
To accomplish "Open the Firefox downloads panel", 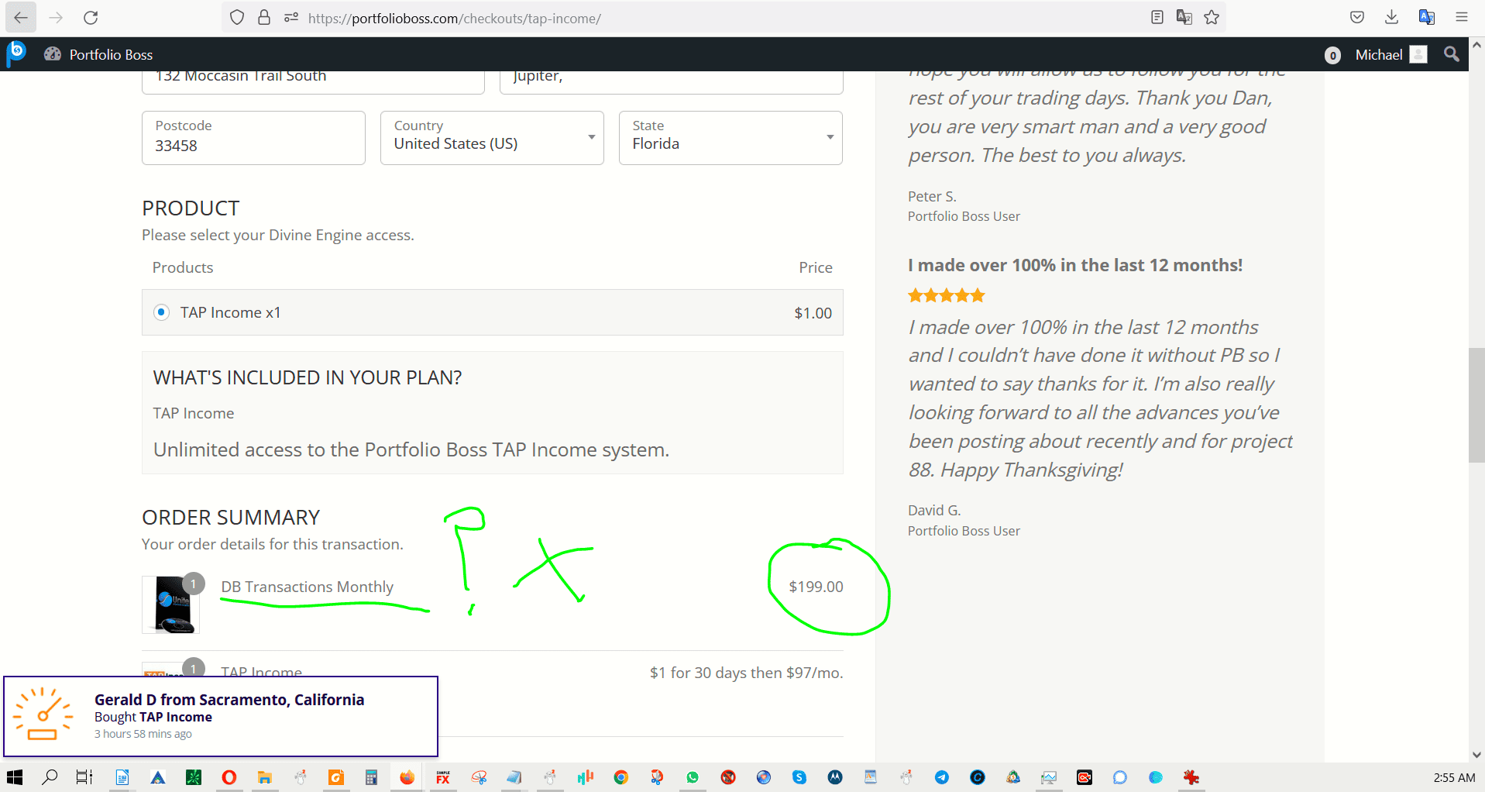I will pyautogui.click(x=1391, y=18).
